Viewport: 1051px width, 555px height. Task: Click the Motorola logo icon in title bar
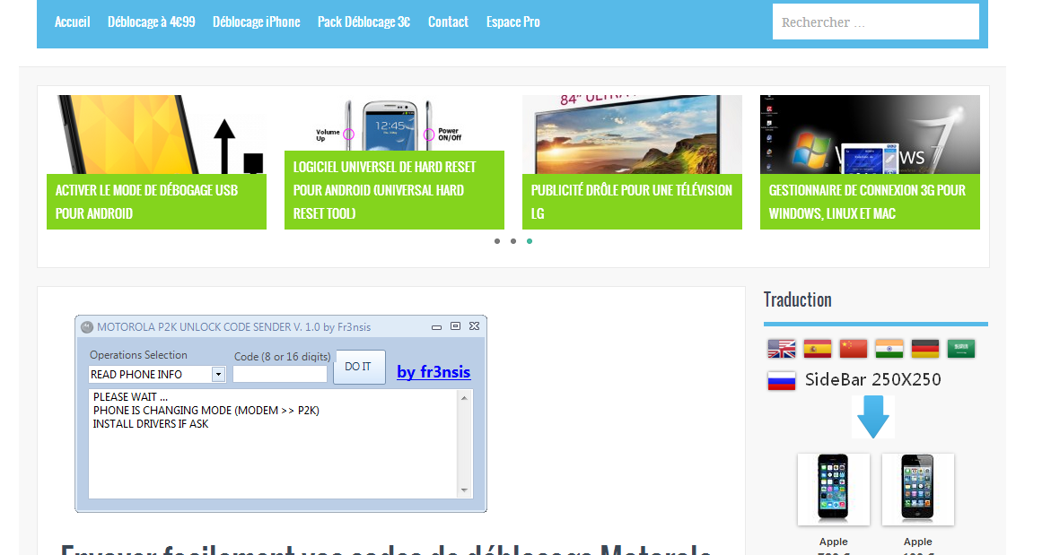tap(86, 327)
